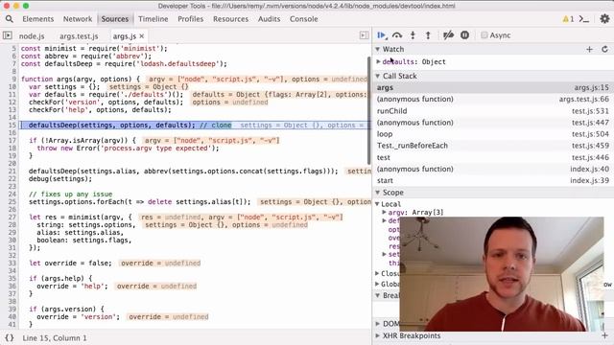
Task: Click the code editor vertical scrollbar
Action: [x=368, y=111]
